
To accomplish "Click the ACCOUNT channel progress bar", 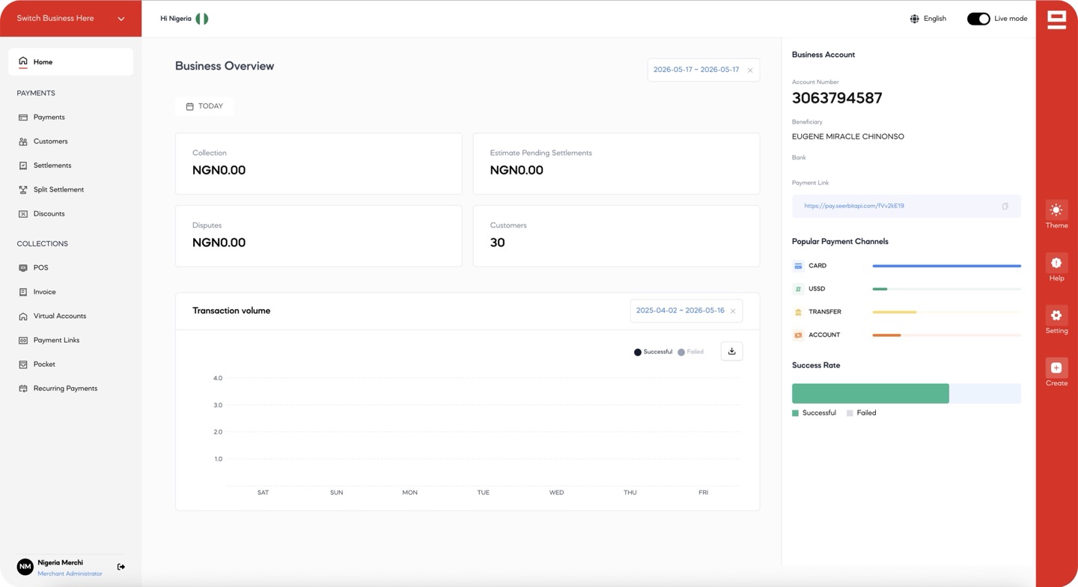I will point(946,335).
